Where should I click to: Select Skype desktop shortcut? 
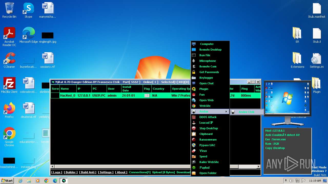pyautogui.click(x=28, y=10)
